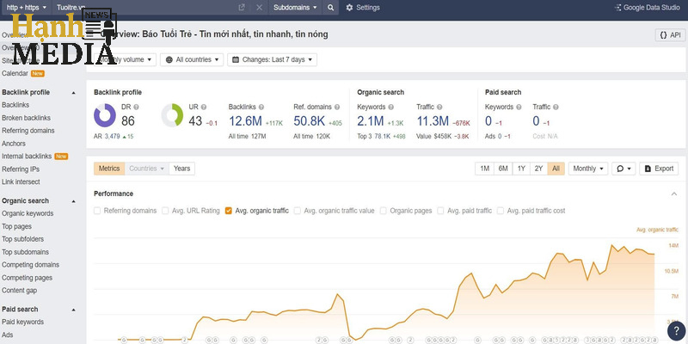Set chart range to 6M
The height and width of the screenshot is (344, 688).
[x=503, y=169]
